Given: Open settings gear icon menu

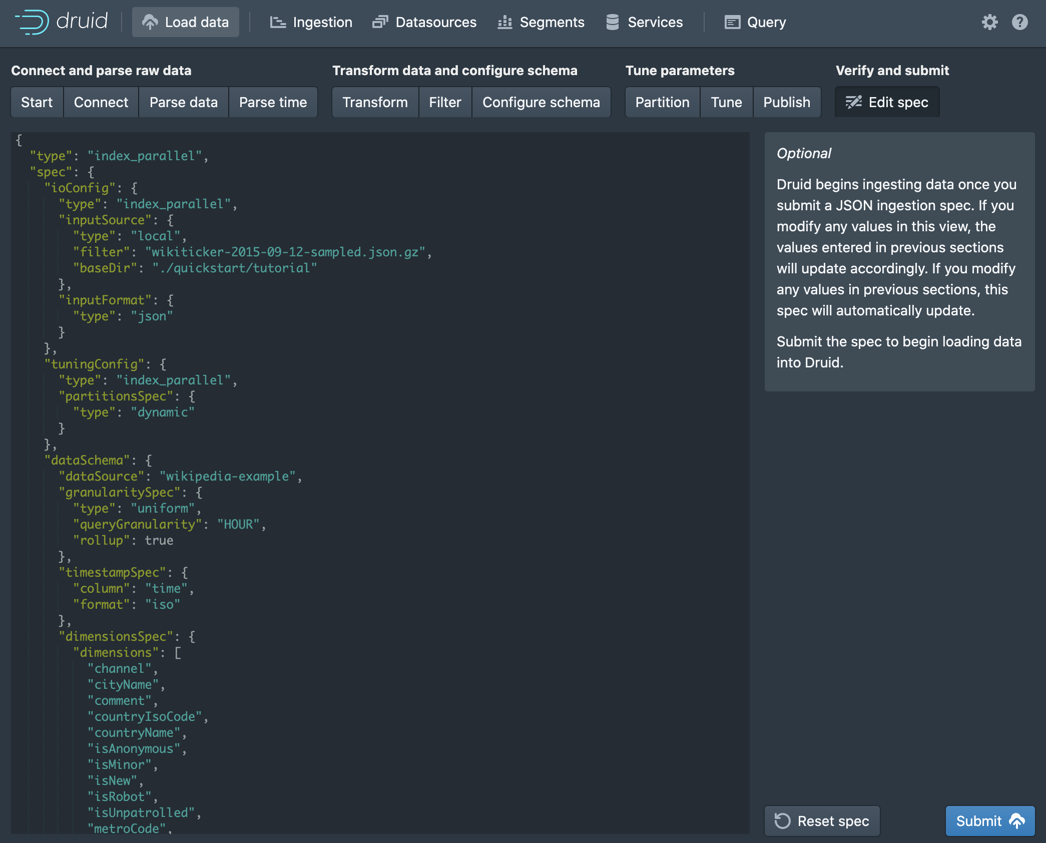Looking at the screenshot, I should 989,22.
